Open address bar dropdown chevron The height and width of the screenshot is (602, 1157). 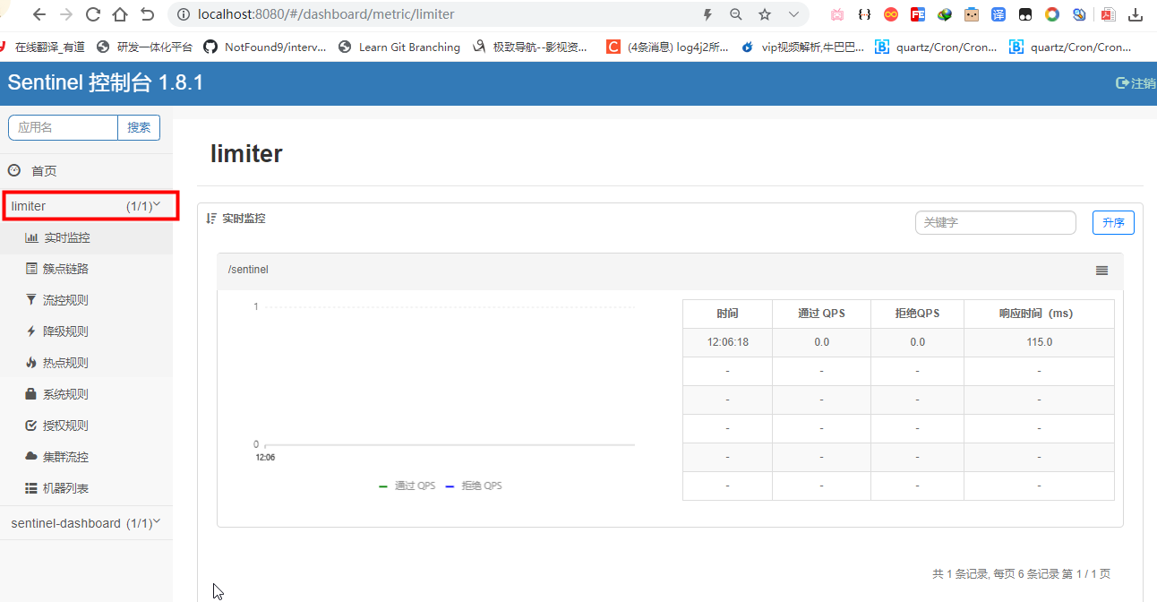[793, 14]
